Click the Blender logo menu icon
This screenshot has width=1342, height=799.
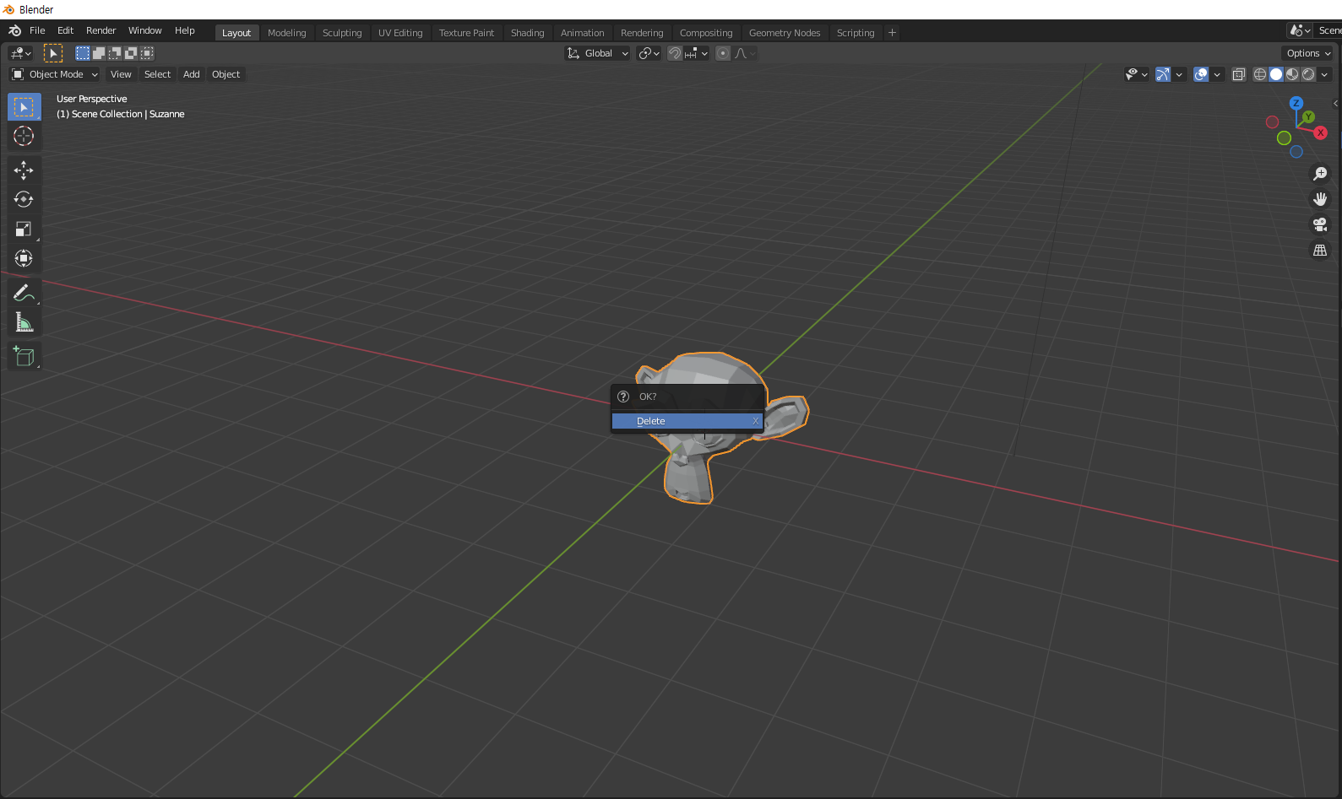pos(14,30)
